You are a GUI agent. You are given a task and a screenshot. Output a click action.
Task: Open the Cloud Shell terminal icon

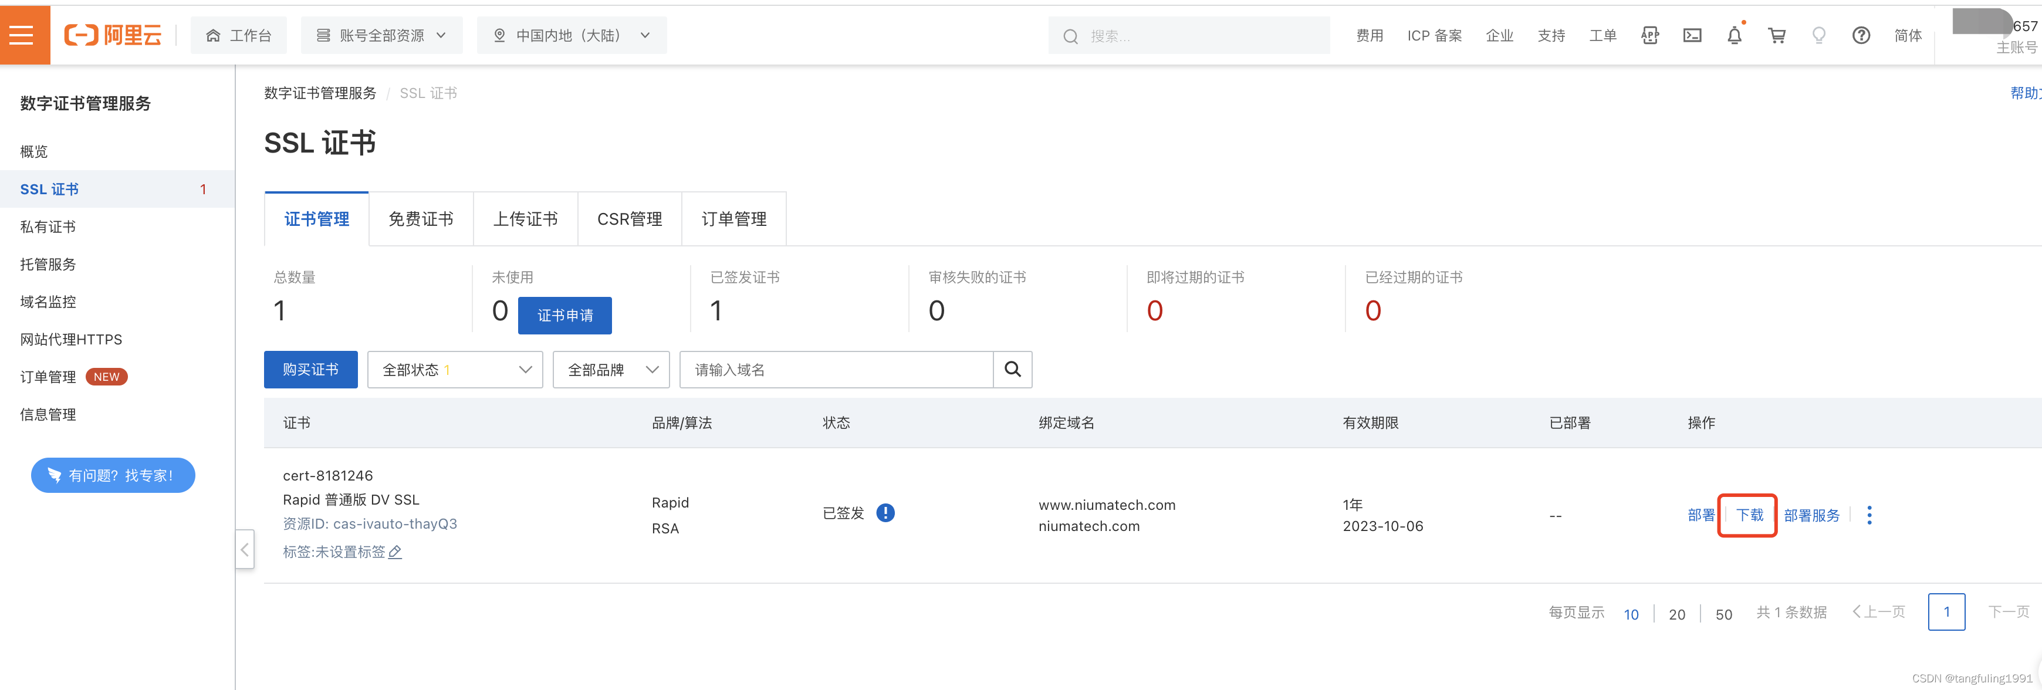click(1692, 35)
